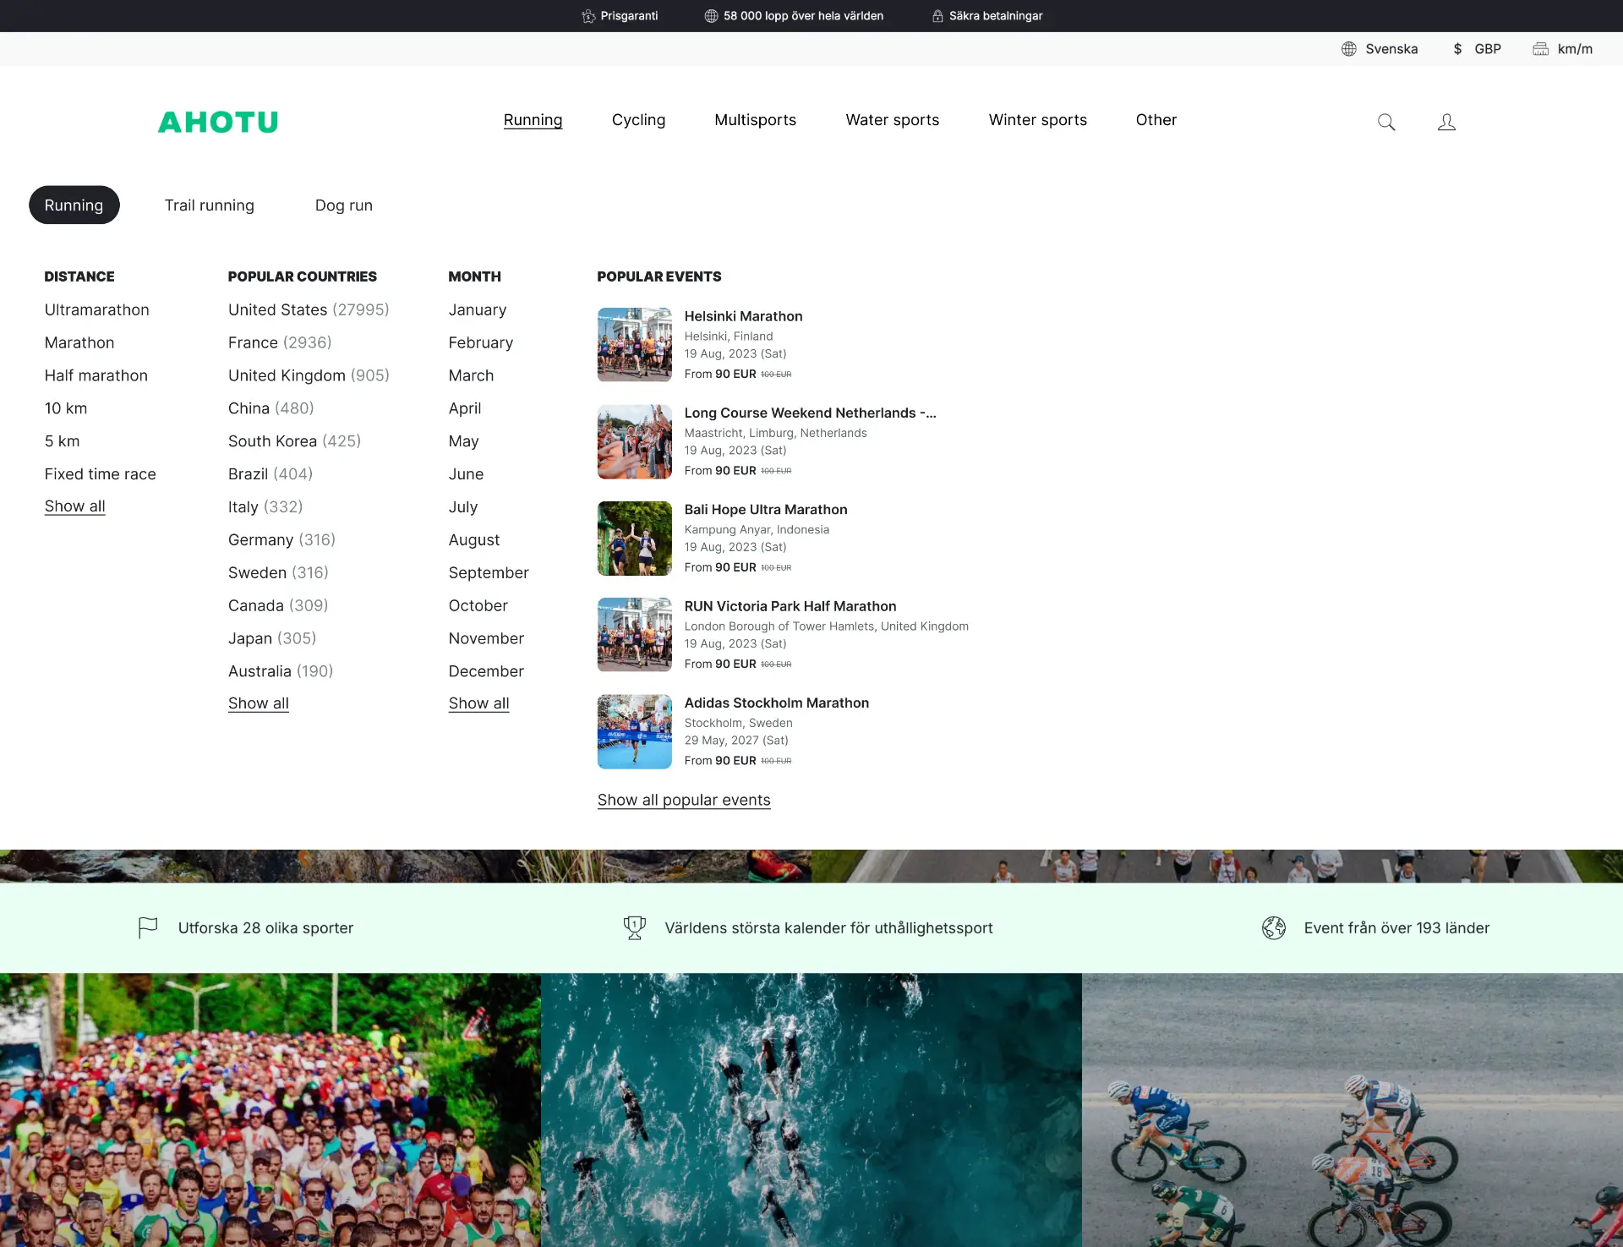1623x1247 pixels.
Task: Open the GBP currency selector
Action: pos(1477,49)
